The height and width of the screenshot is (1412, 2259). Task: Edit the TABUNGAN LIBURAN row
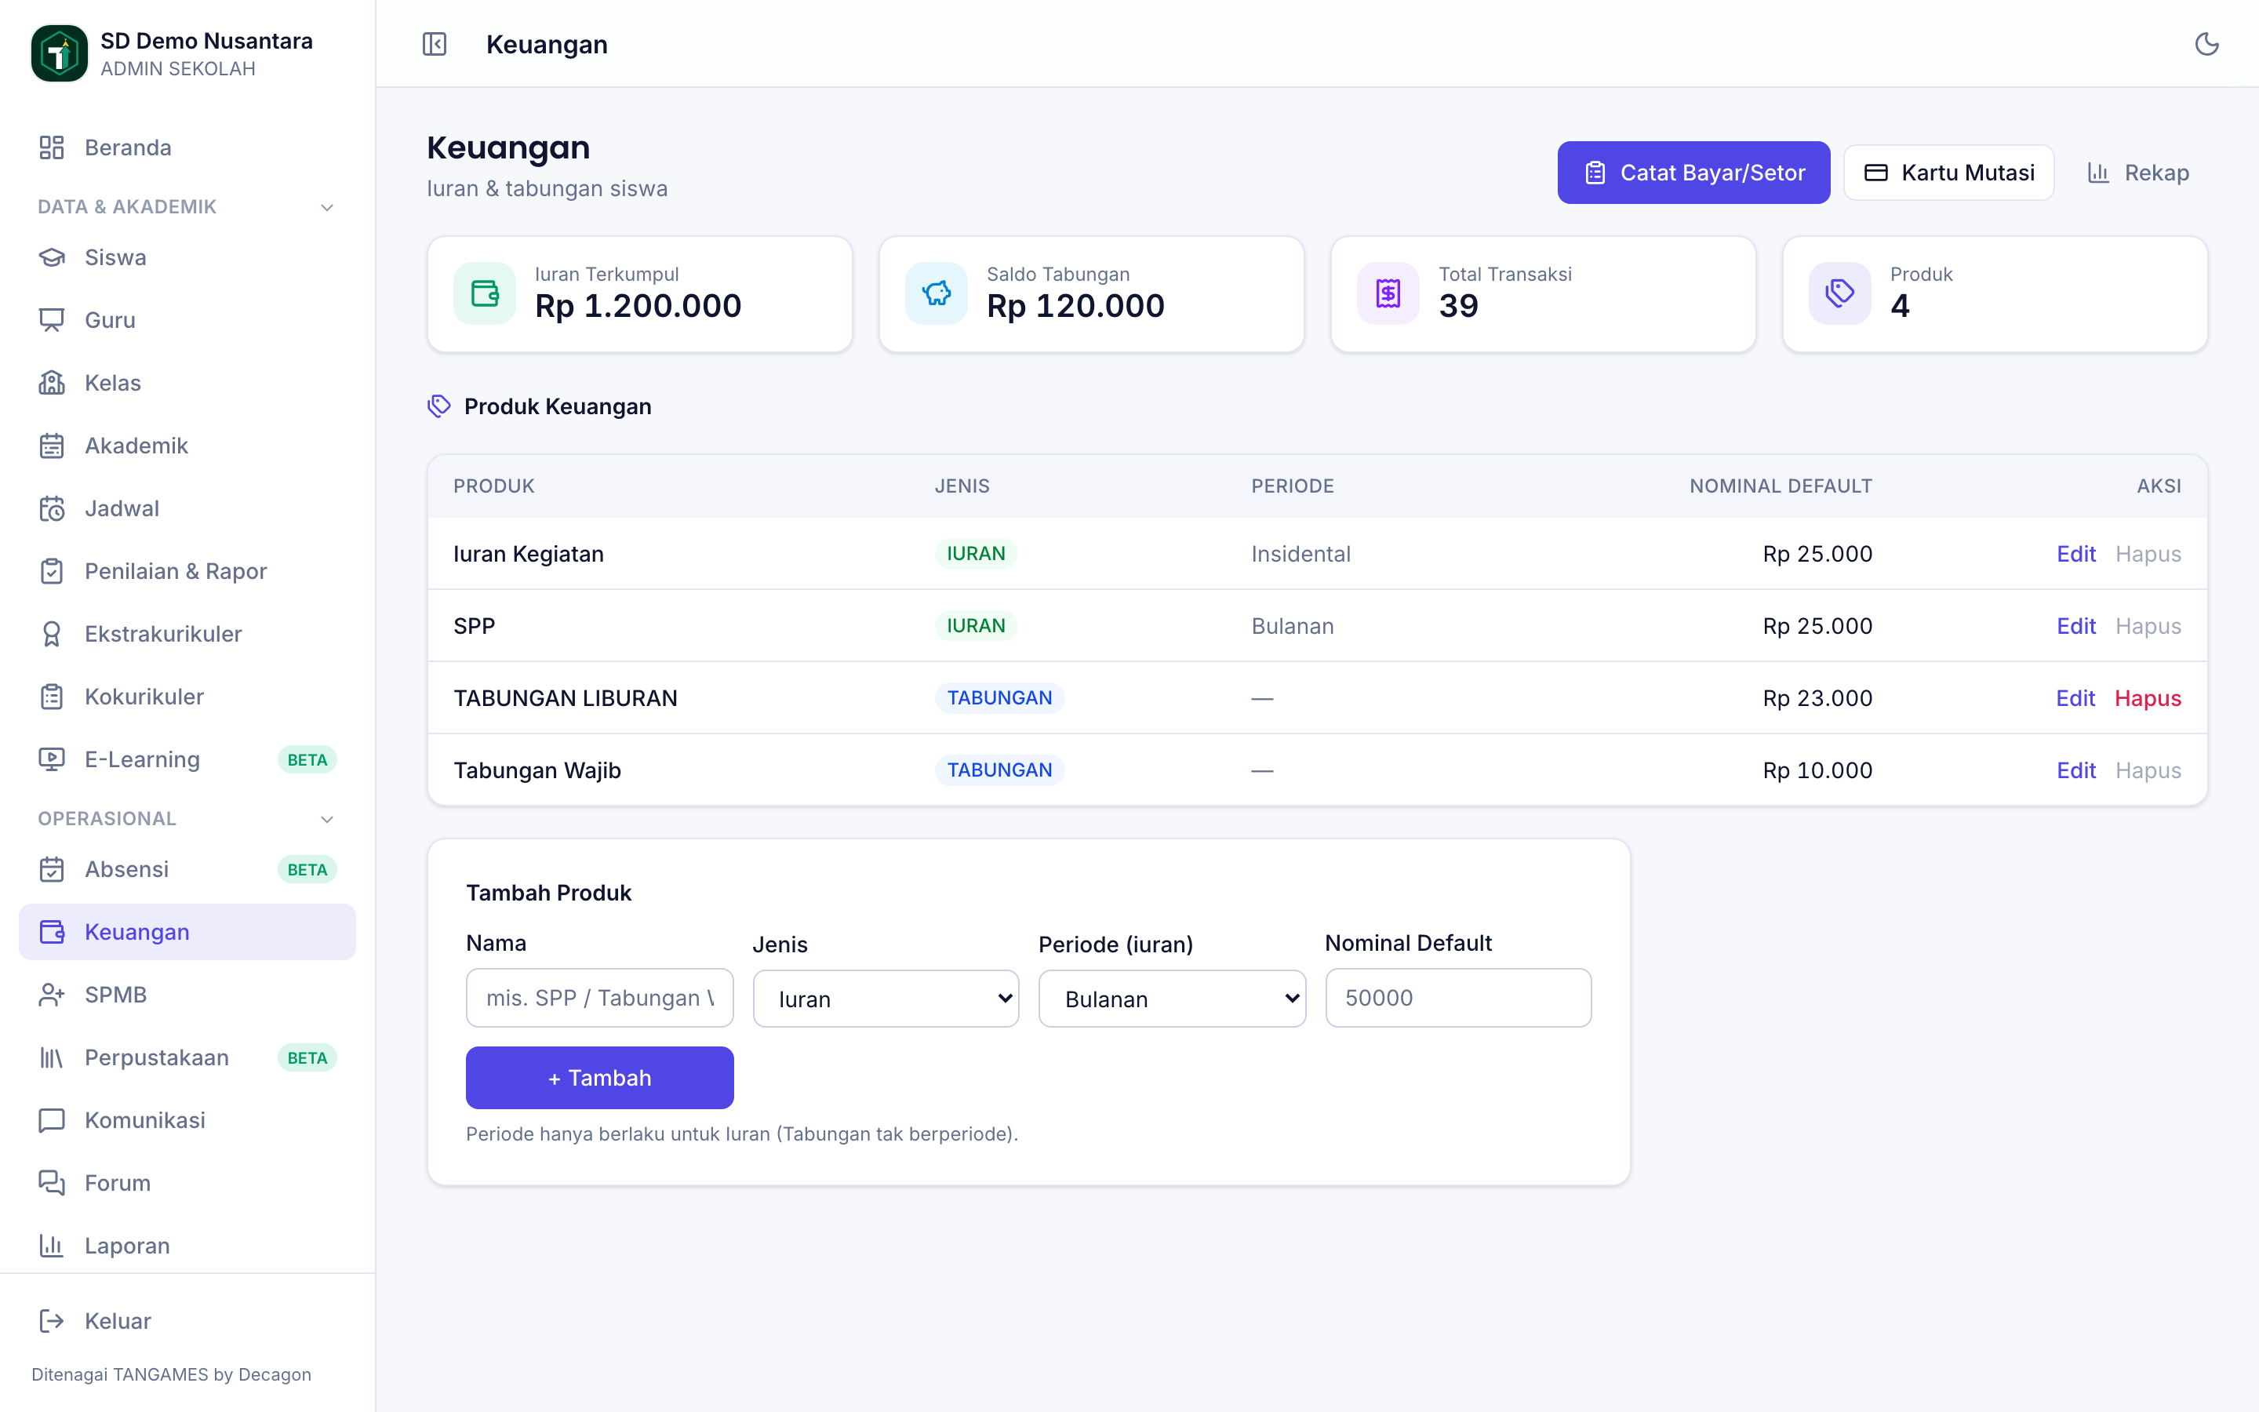click(x=2076, y=698)
